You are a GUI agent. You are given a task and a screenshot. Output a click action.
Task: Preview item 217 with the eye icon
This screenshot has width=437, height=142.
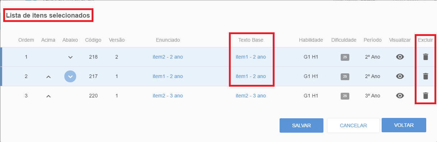[x=400, y=76]
